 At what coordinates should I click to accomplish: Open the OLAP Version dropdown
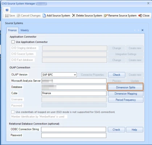click(59, 75)
